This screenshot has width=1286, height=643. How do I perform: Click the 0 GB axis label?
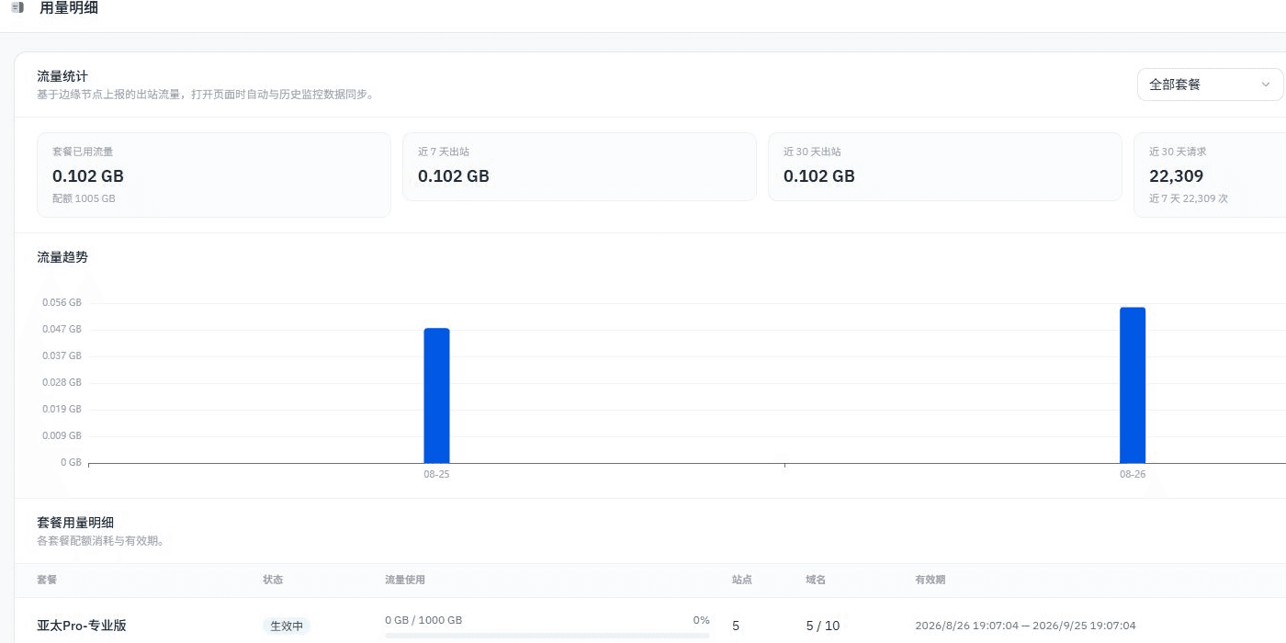71,462
